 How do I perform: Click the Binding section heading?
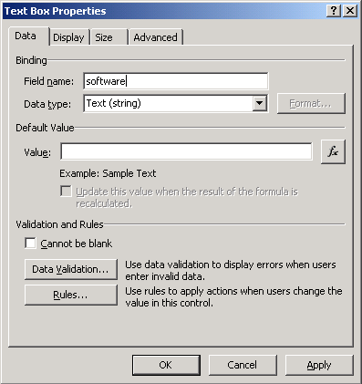pyautogui.click(x=31, y=60)
